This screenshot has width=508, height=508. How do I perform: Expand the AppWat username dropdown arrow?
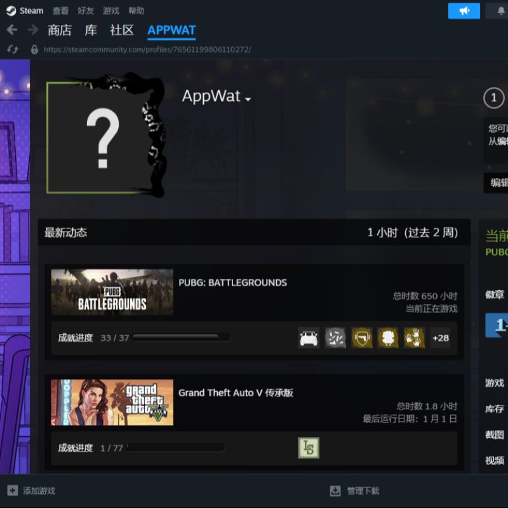[x=248, y=99]
